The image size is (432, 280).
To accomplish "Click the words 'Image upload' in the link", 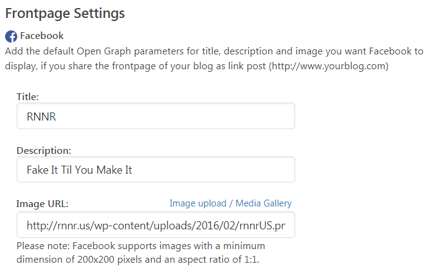I will pyautogui.click(x=198, y=203).
